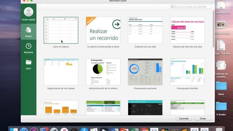
Task: Select the Presupuesto personal template
Action: [145, 72]
